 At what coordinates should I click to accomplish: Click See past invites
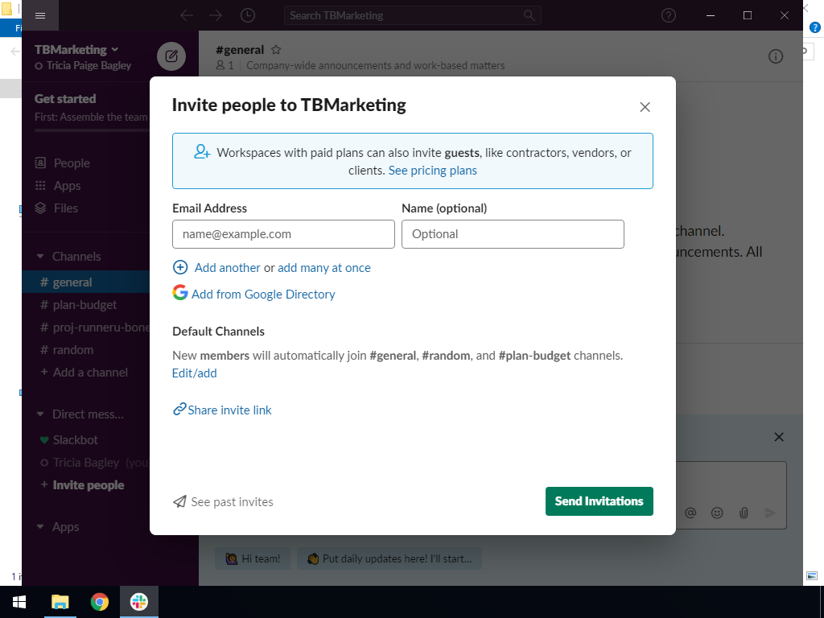(232, 502)
